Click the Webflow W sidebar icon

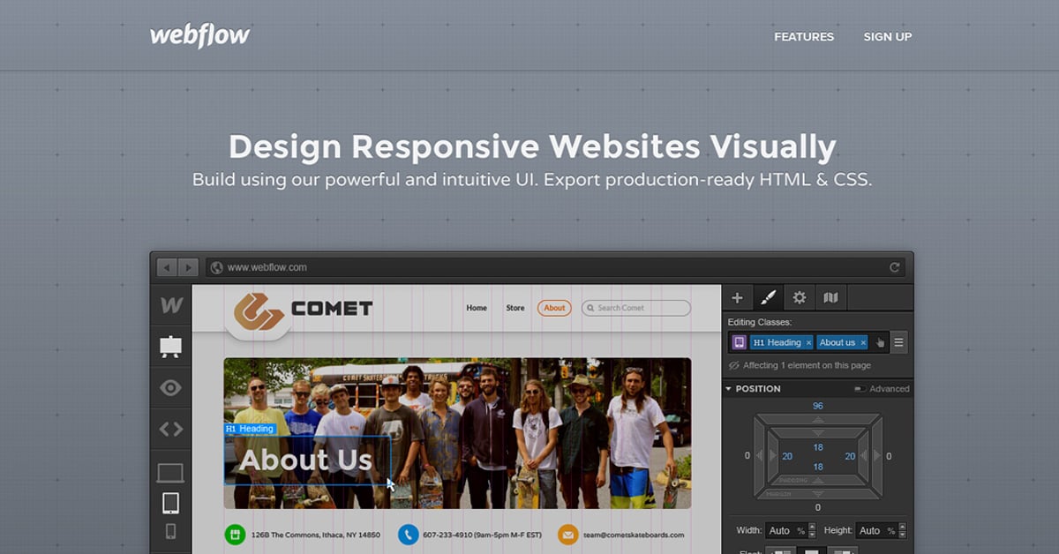tap(171, 306)
